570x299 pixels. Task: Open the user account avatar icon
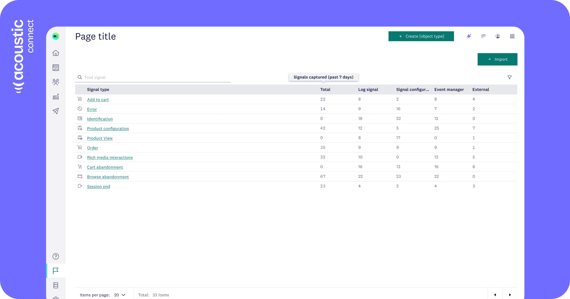point(497,36)
